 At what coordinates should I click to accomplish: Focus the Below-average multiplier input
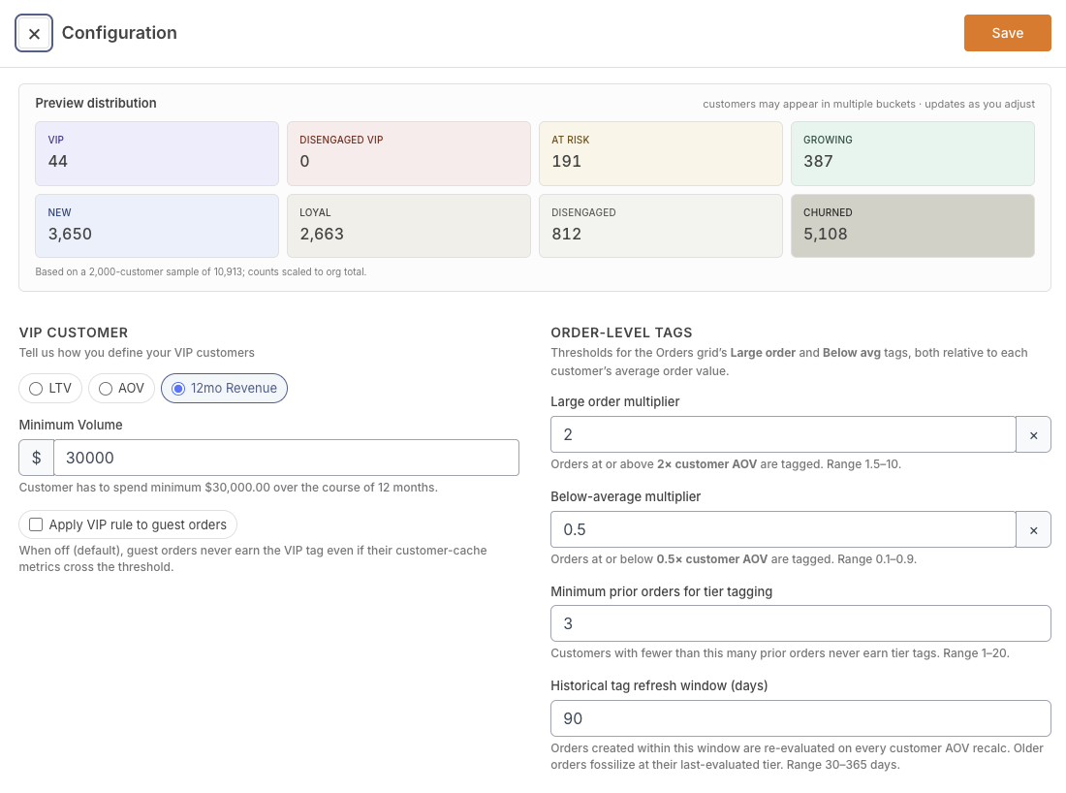pos(783,530)
